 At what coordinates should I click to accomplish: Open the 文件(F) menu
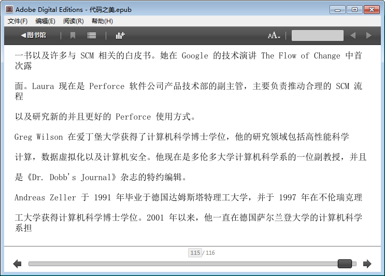pos(18,21)
